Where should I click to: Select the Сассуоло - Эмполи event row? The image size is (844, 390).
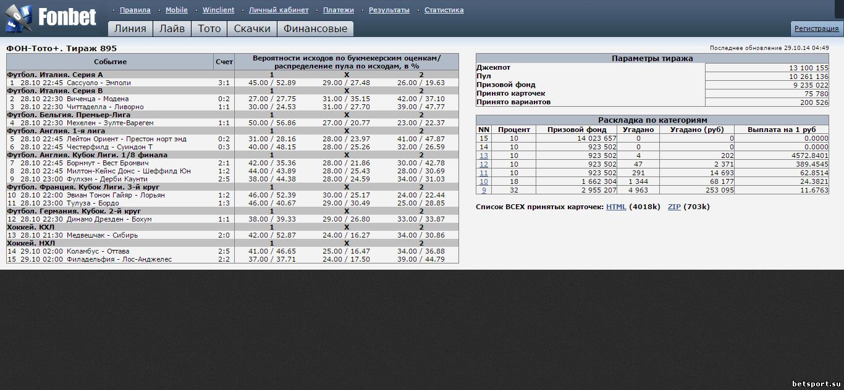[232, 83]
